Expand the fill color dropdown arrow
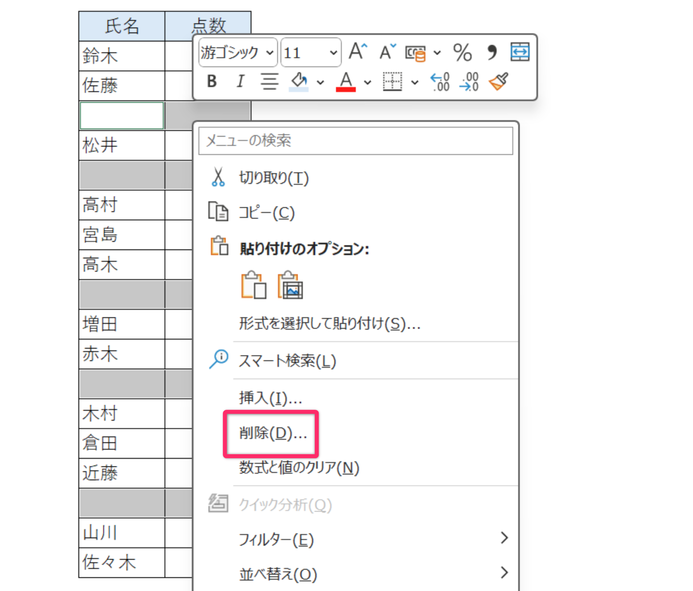 pos(320,82)
